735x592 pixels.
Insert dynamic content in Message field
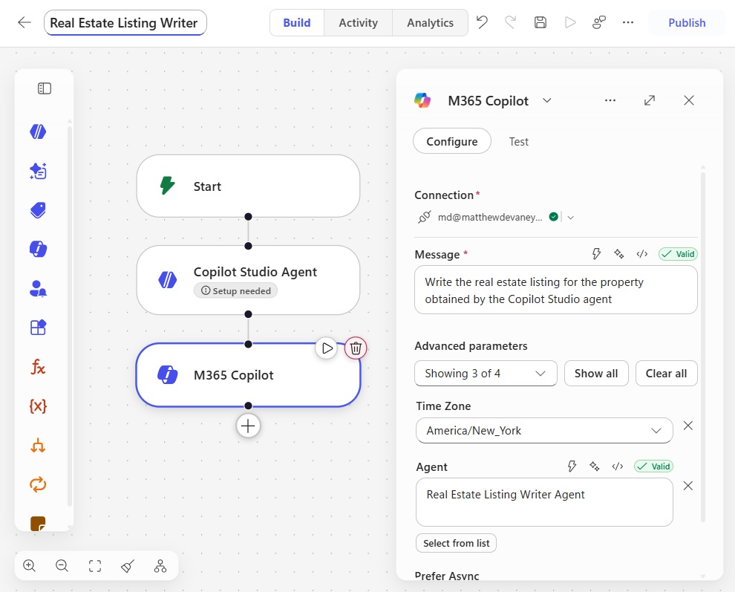(x=596, y=254)
